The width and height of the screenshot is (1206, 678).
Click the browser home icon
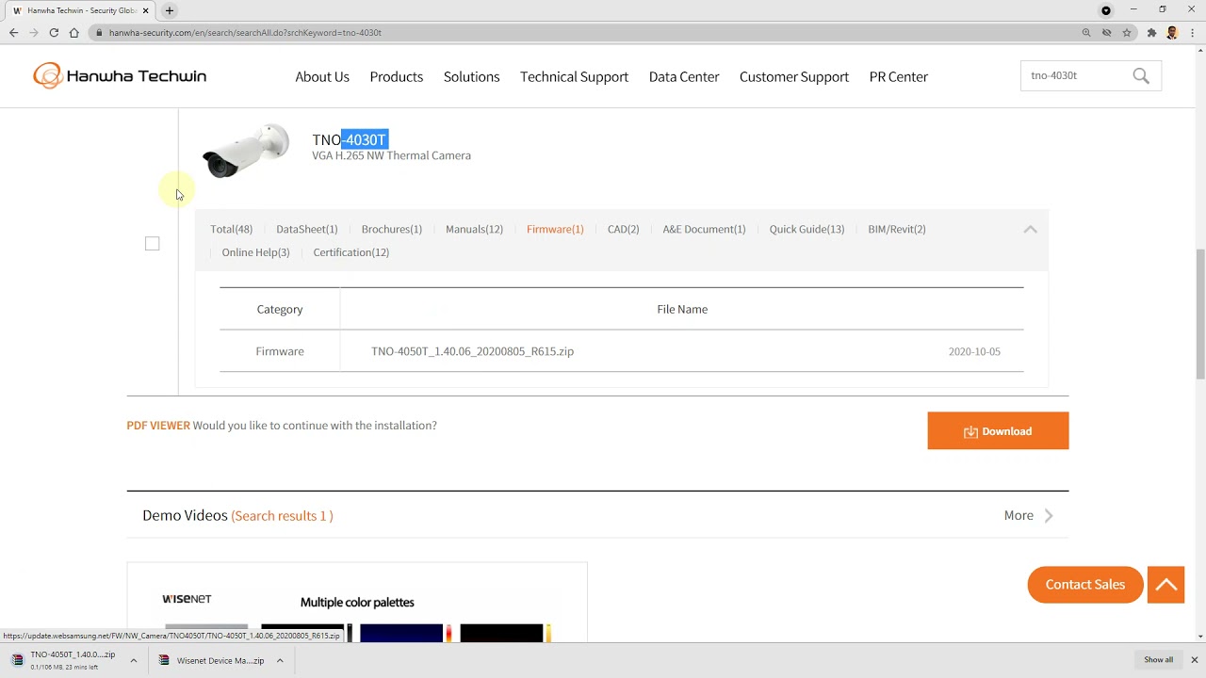(x=73, y=32)
